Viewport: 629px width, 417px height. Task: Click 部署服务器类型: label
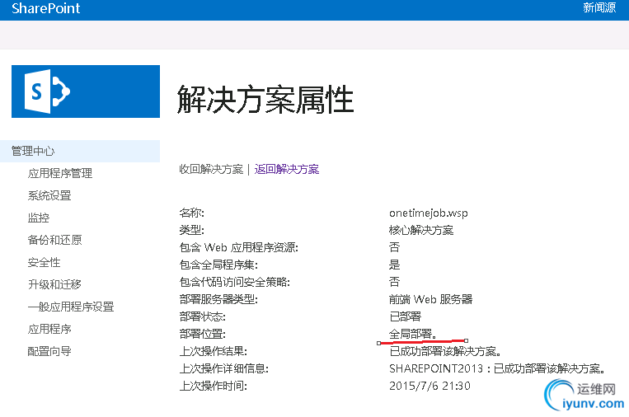(218, 299)
